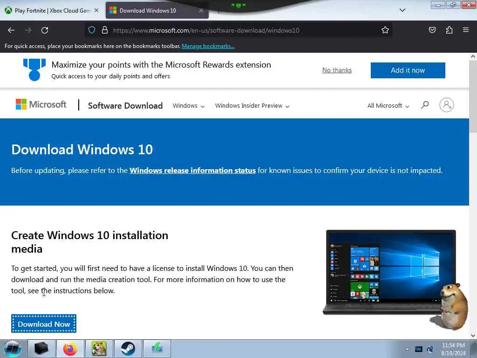This screenshot has height=358, width=477.
Task: Open Firefox from the taskbar
Action: [x=70, y=349]
